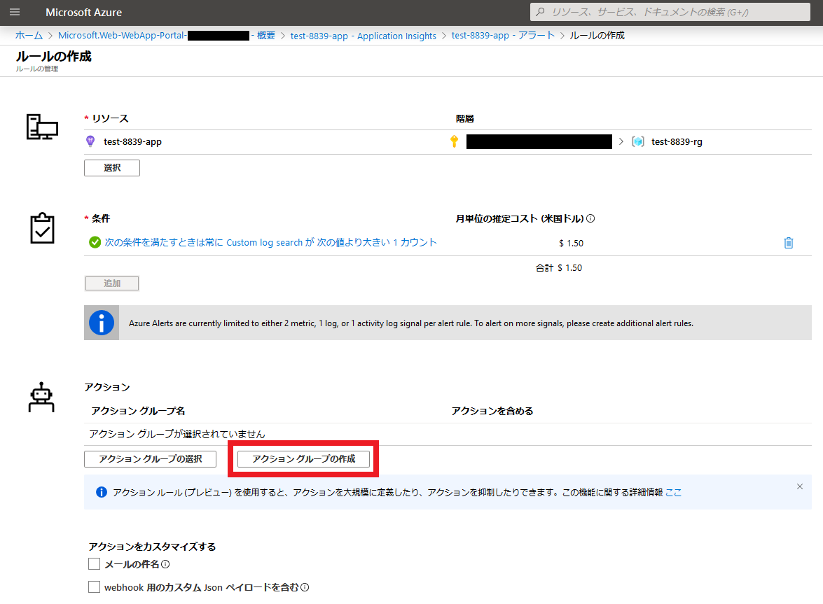The width and height of the screenshot is (823, 604).
Task: Click the search magnifier icon
Action: pyautogui.click(x=540, y=12)
